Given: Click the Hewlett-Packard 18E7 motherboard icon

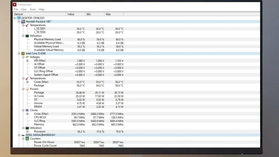Looking at the screenshot, I should point(23,22).
